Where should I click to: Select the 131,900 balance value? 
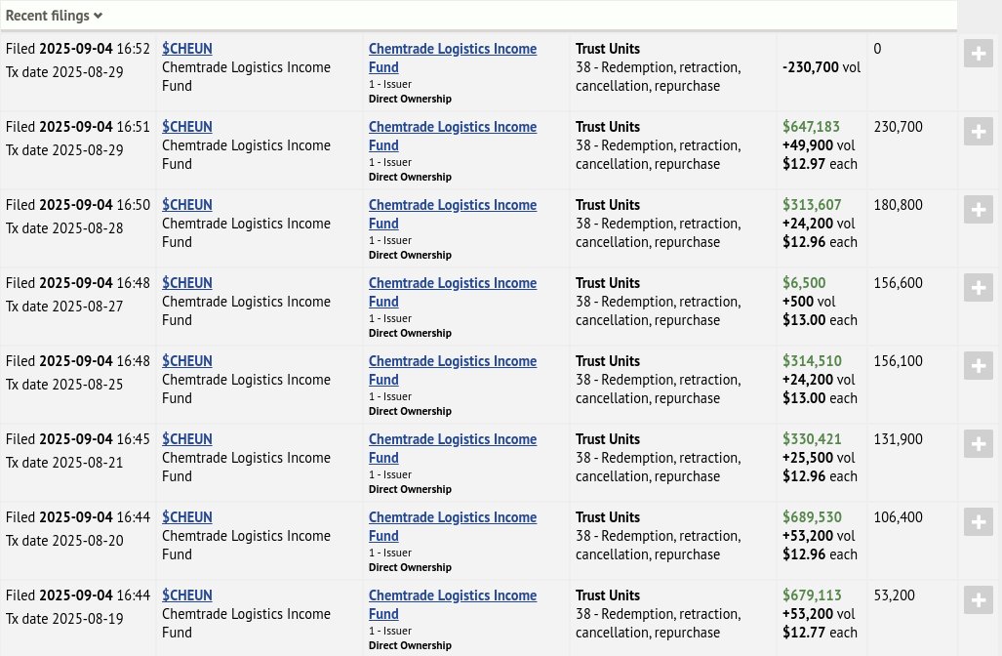tap(898, 438)
